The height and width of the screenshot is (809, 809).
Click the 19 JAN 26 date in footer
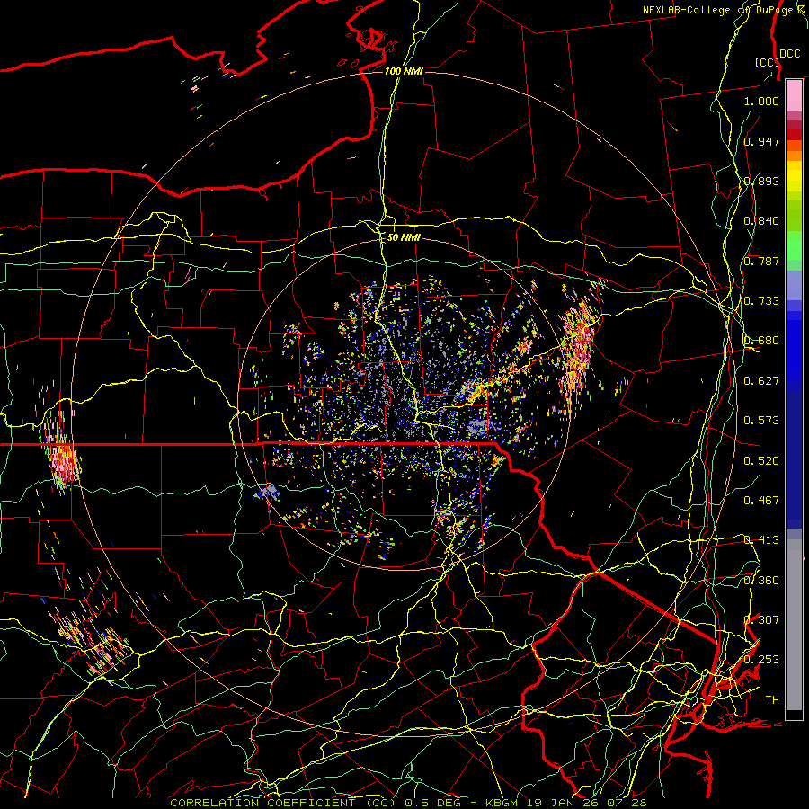point(565,803)
